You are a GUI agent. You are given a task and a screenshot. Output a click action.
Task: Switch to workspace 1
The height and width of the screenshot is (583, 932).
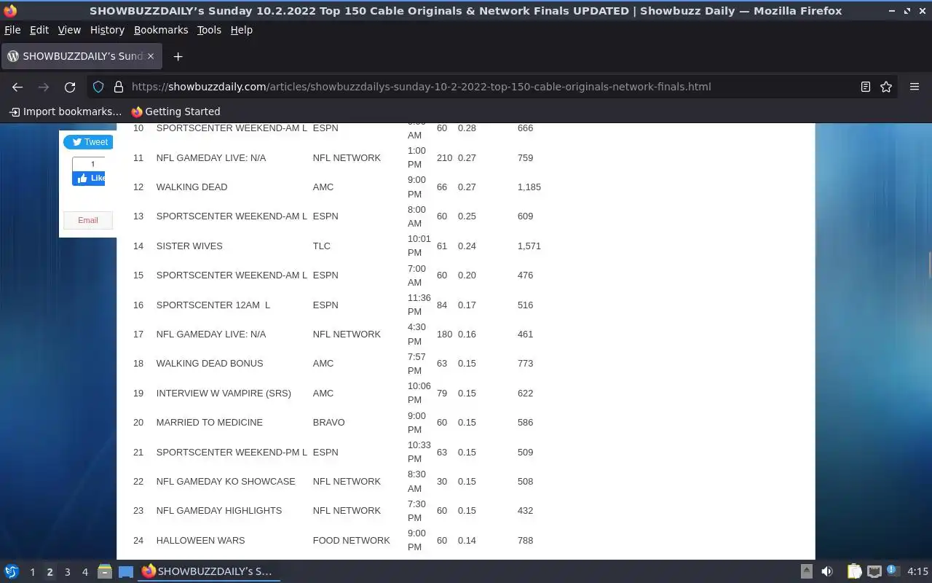(x=32, y=572)
